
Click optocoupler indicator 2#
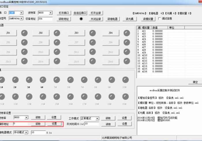[x=15, y=80]
